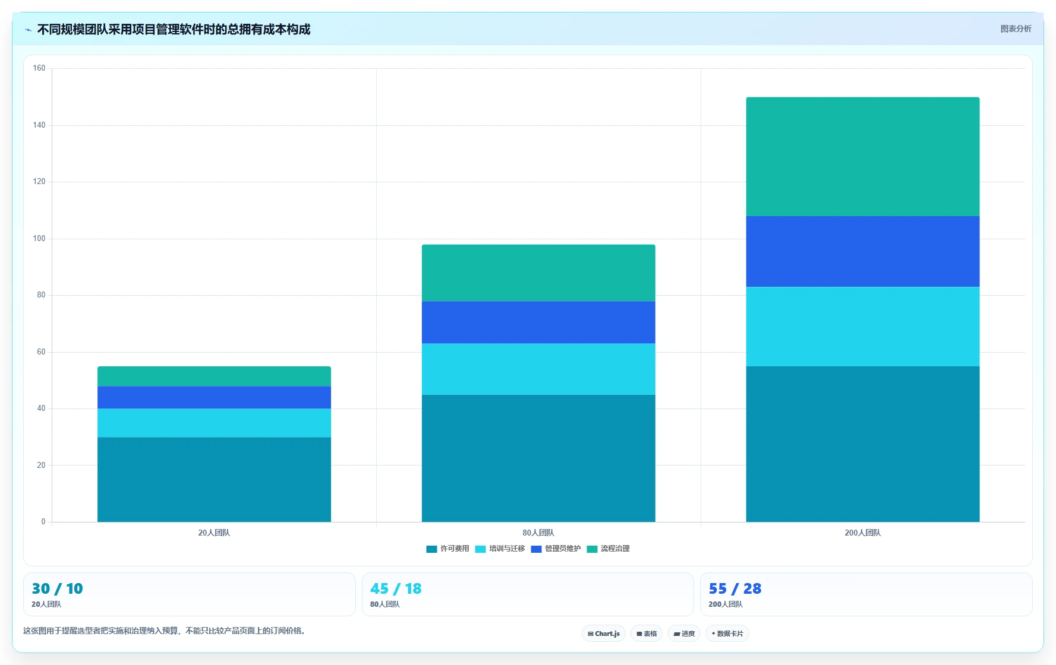The image size is (1056, 665).
Task: Open the 45 / 18 card for 80人团队
Action: [x=528, y=594]
